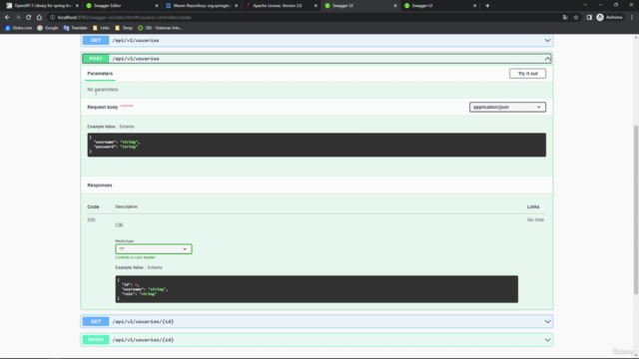639x359 pixels.
Task: Click the GET badge for usuarios/{id}
Action: (x=96, y=321)
